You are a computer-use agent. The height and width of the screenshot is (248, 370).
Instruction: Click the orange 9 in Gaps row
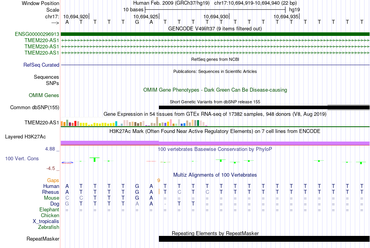point(159,181)
